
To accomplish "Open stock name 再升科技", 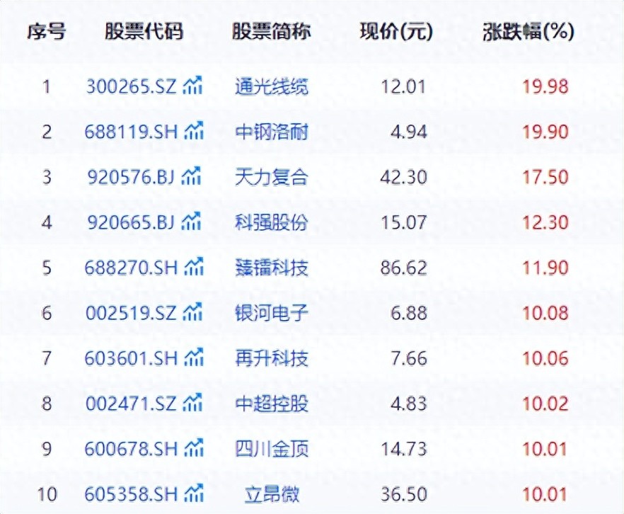I will point(272,359).
